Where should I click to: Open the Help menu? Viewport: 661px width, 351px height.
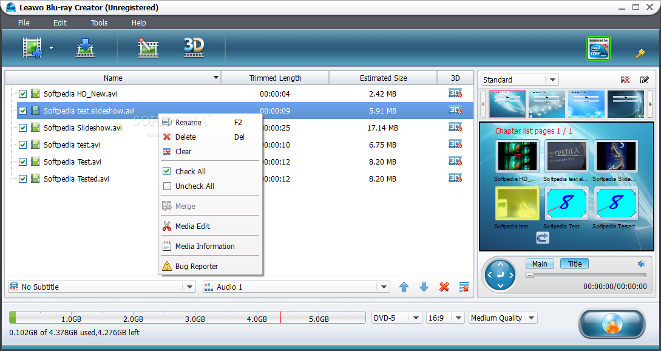[138, 23]
